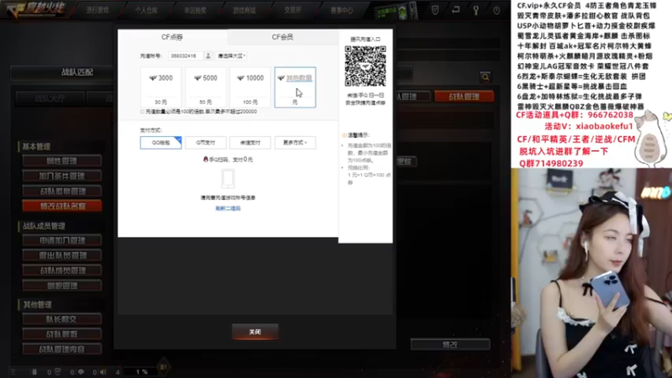Open 幸运抽奖 in the top menu
Screen dimensions: 672x378
(195, 10)
